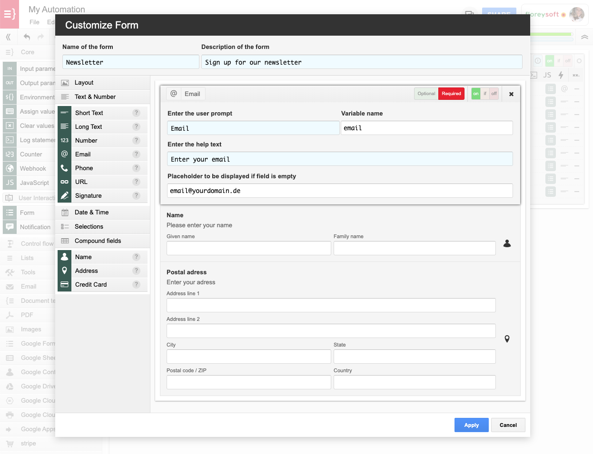This screenshot has height=454, width=593.
Task: Open help for Address compound field
Action: click(137, 270)
